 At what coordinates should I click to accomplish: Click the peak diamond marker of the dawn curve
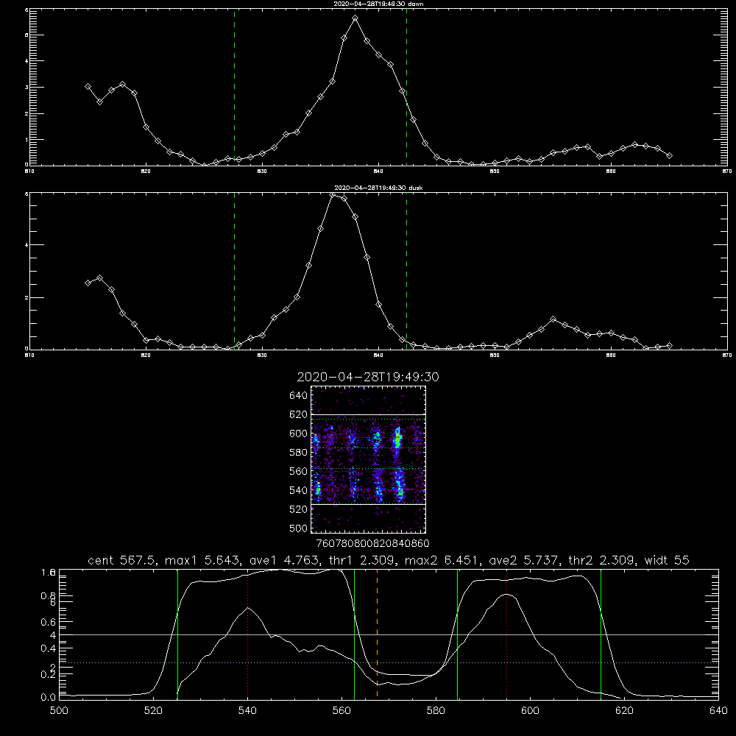[355, 18]
